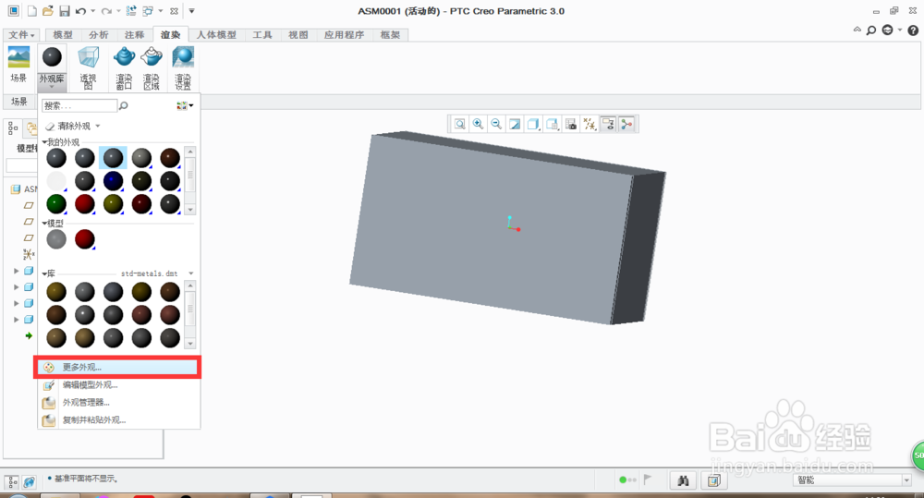Refit the view in the graphics toolbar
The height and width of the screenshot is (498, 924).
pyautogui.click(x=459, y=124)
